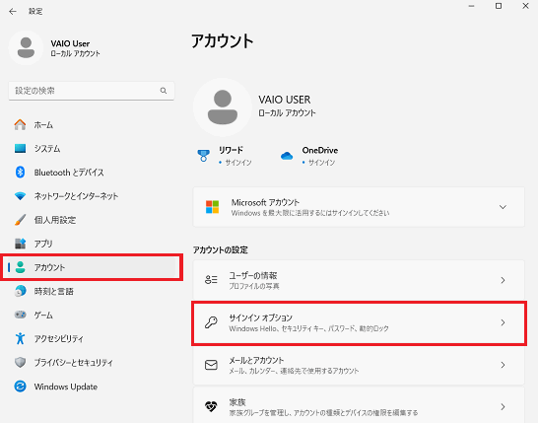The height and width of the screenshot is (423, 538).
Task: Click the 設定の検索 search field
Action: (92, 91)
